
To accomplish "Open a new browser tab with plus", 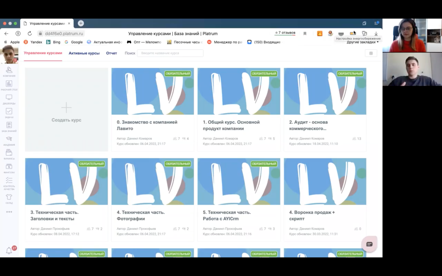I will click(x=81, y=23).
